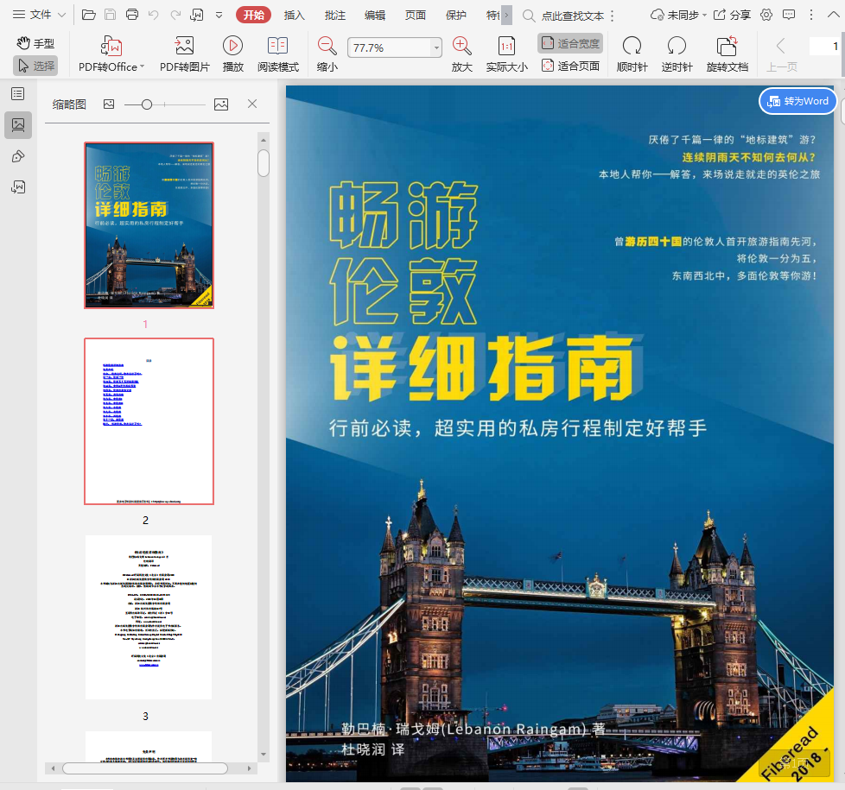Click the 实际大小 actual size icon
The image size is (845, 790).
(506, 47)
